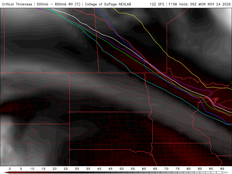Select the "500mb – 850mb RH (%)" label

pyautogui.click(x=59, y=4)
